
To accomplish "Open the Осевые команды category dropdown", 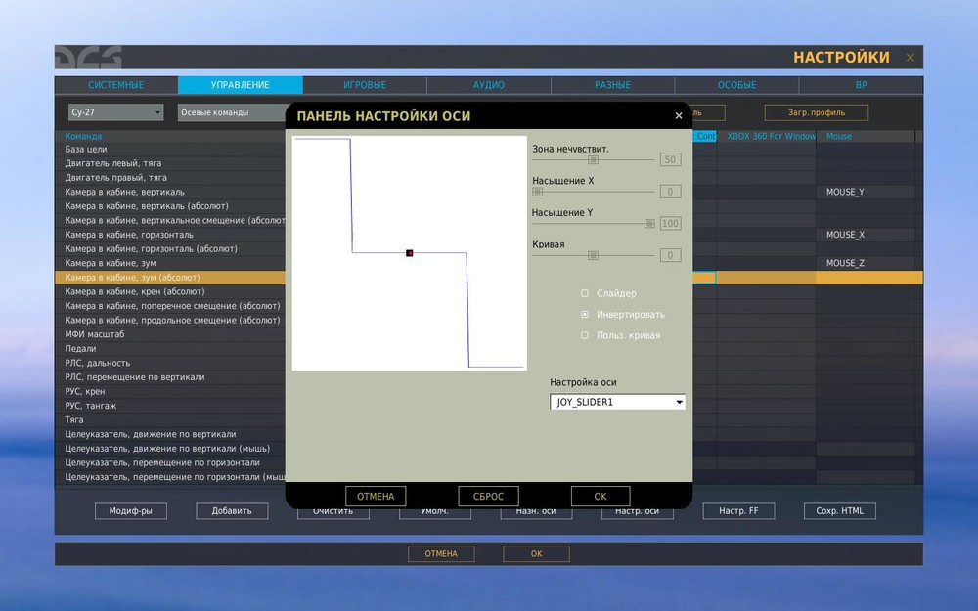I will (x=232, y=112).
